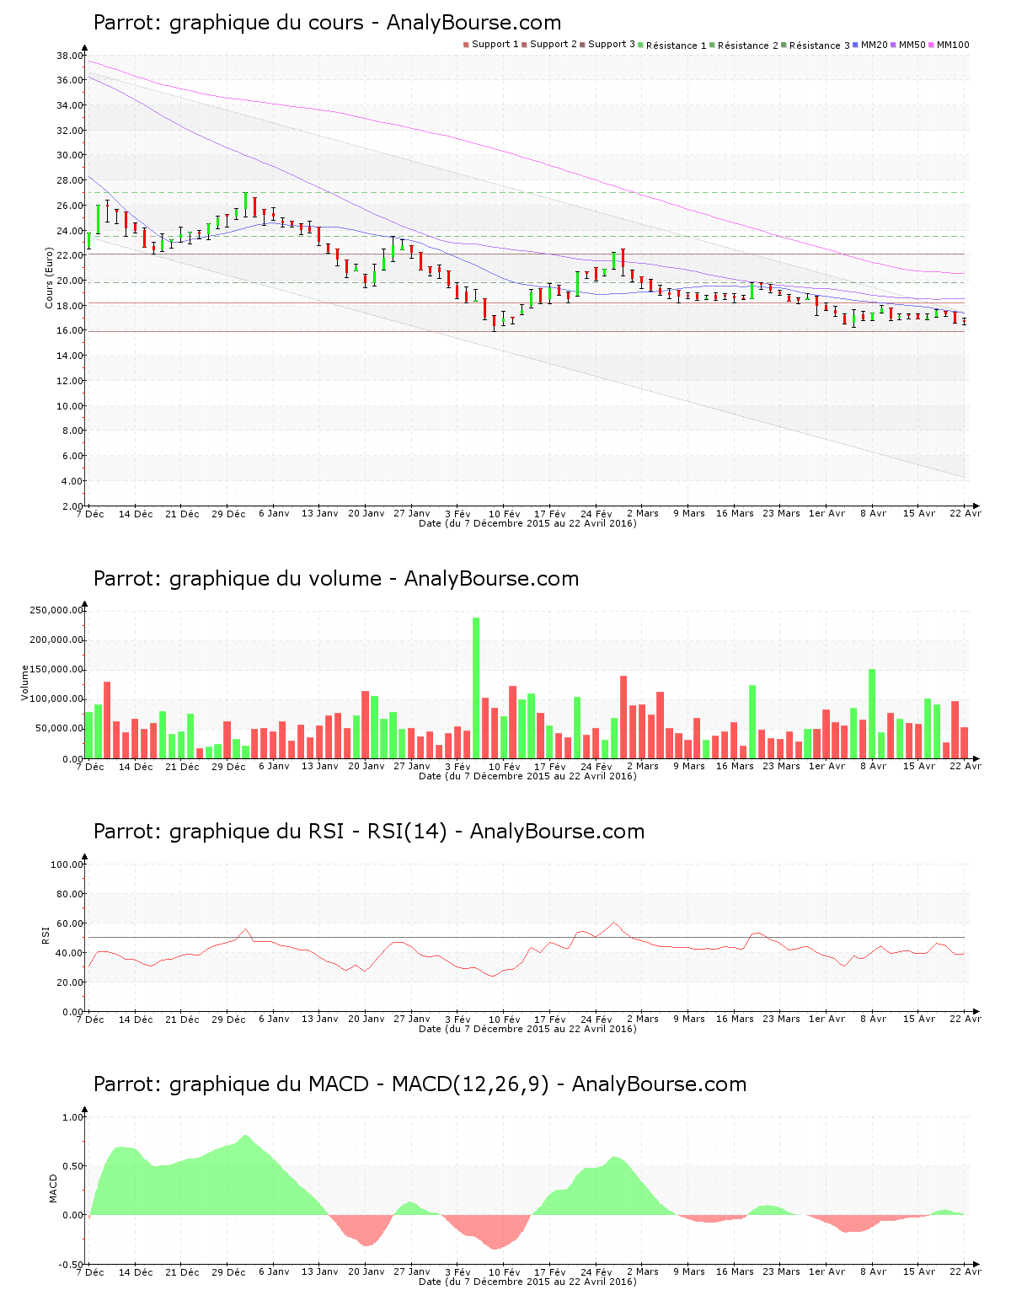
Task: Click '6 Janv' on the volume chart axis
Action: [274, 767]
